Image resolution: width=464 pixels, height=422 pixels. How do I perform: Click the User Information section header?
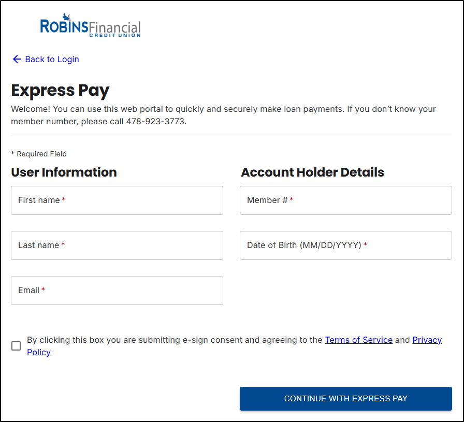pyautogui.click(x=64, y=172)
